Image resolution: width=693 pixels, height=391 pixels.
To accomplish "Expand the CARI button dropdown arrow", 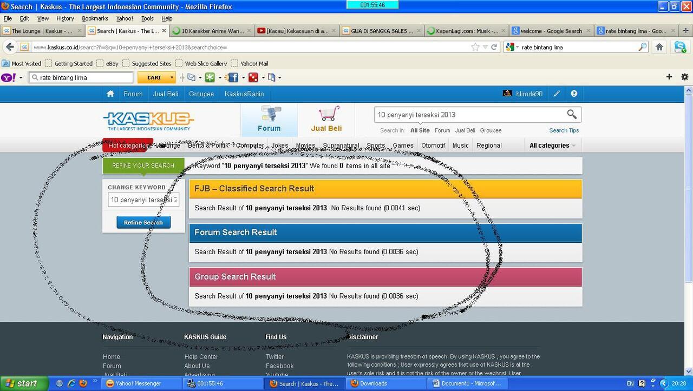I will 172,77.
